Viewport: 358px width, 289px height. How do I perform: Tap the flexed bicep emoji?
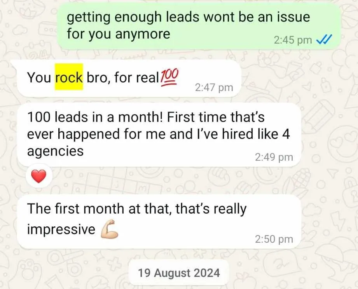point(109,229)
